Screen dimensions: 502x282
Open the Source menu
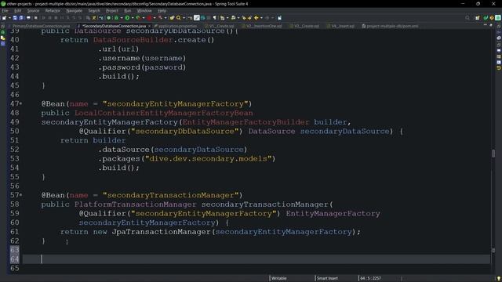click(x=33, y=10)
